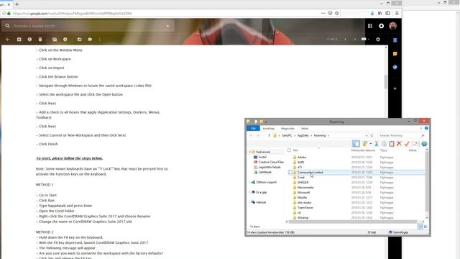Archive the open email in Gmail

(19, 39)
